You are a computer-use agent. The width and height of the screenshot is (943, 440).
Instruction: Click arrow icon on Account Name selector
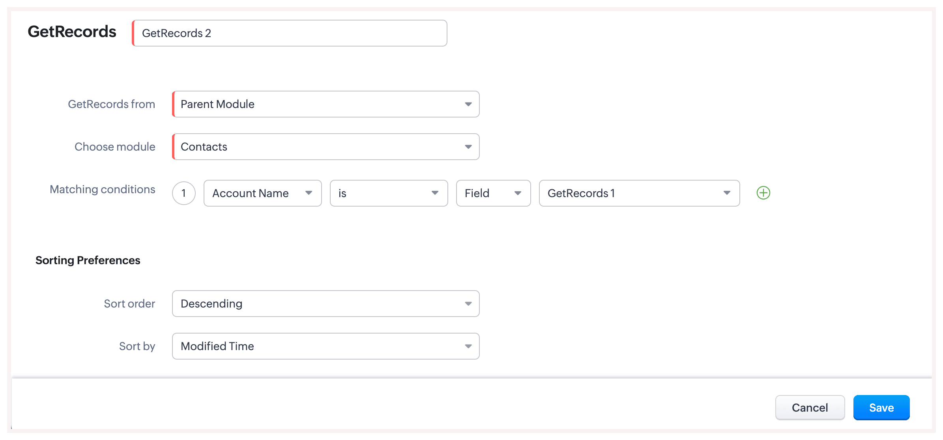(309, 193)
